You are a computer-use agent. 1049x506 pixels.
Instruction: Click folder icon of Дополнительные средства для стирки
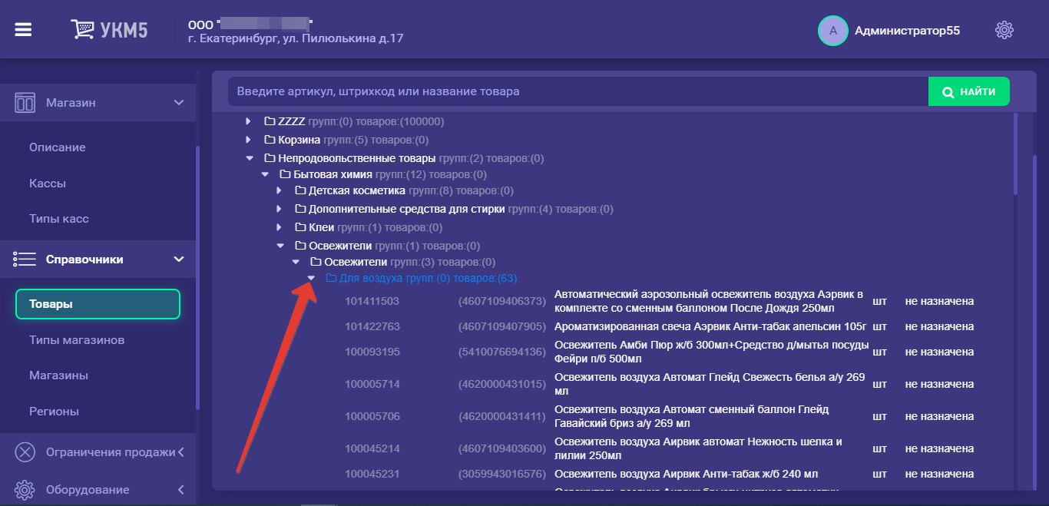tap(300, 209)
